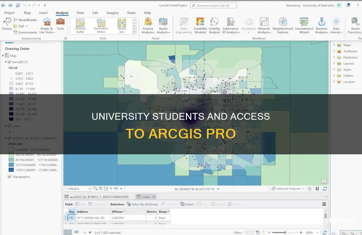
Task: Click the Command Search box
Action: click(213, 5)
